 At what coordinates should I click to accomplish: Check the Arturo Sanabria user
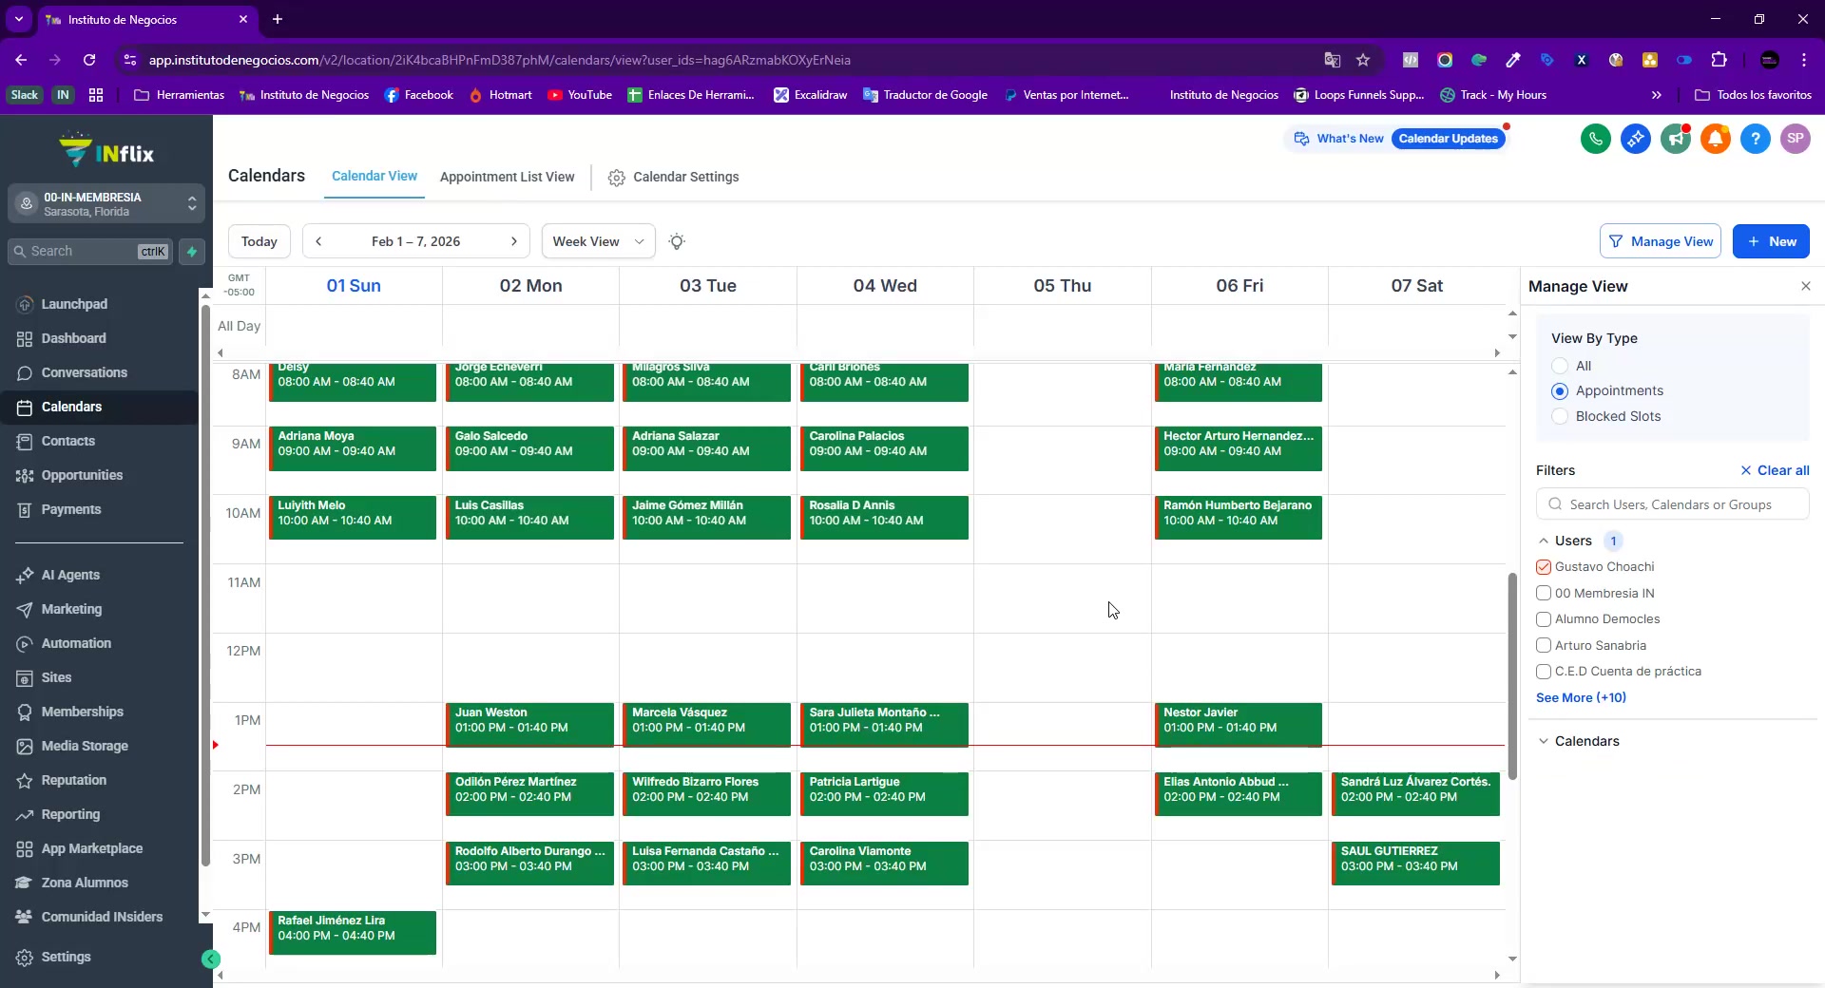coord(1544,645)
